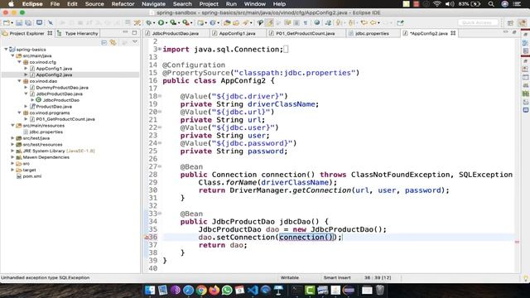Viewport: 530px width, 298px height.
Task: Click Collapse All in Project Explorer
Action: coord(104,42)
